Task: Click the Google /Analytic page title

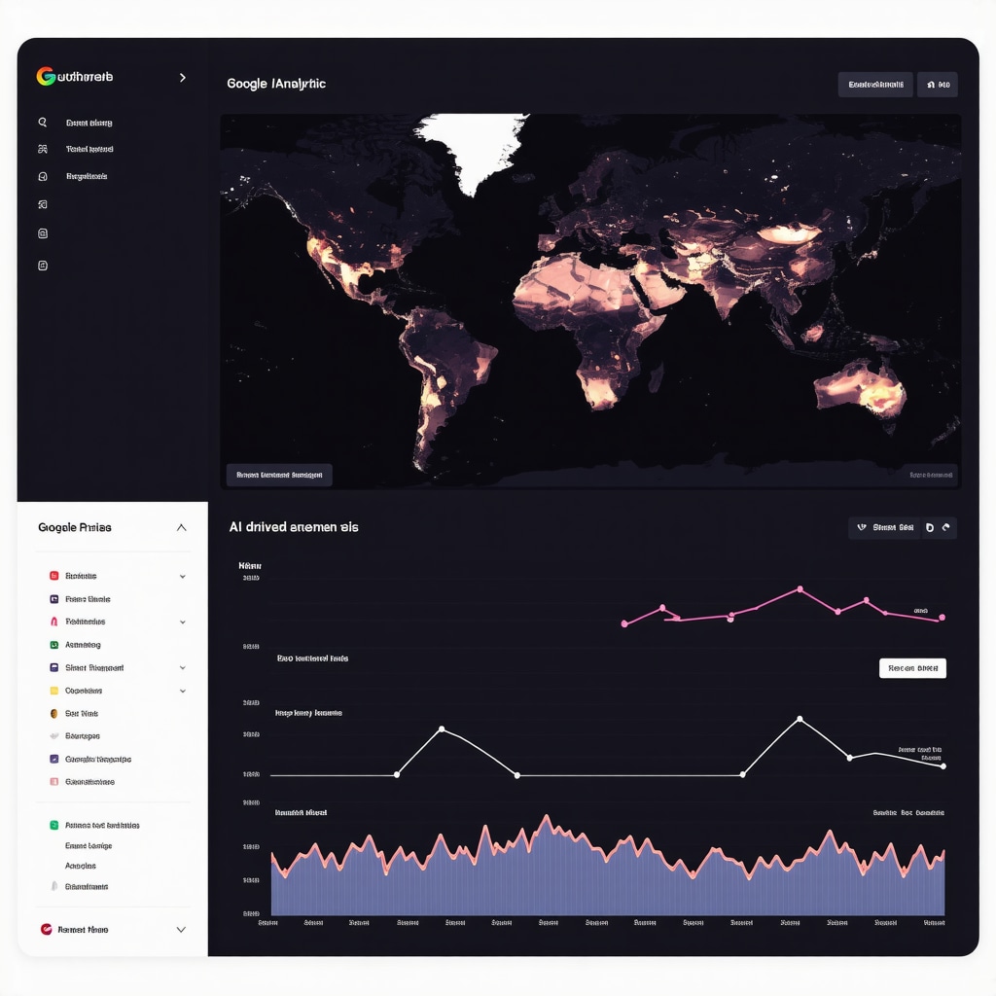Action: point(276,84)
